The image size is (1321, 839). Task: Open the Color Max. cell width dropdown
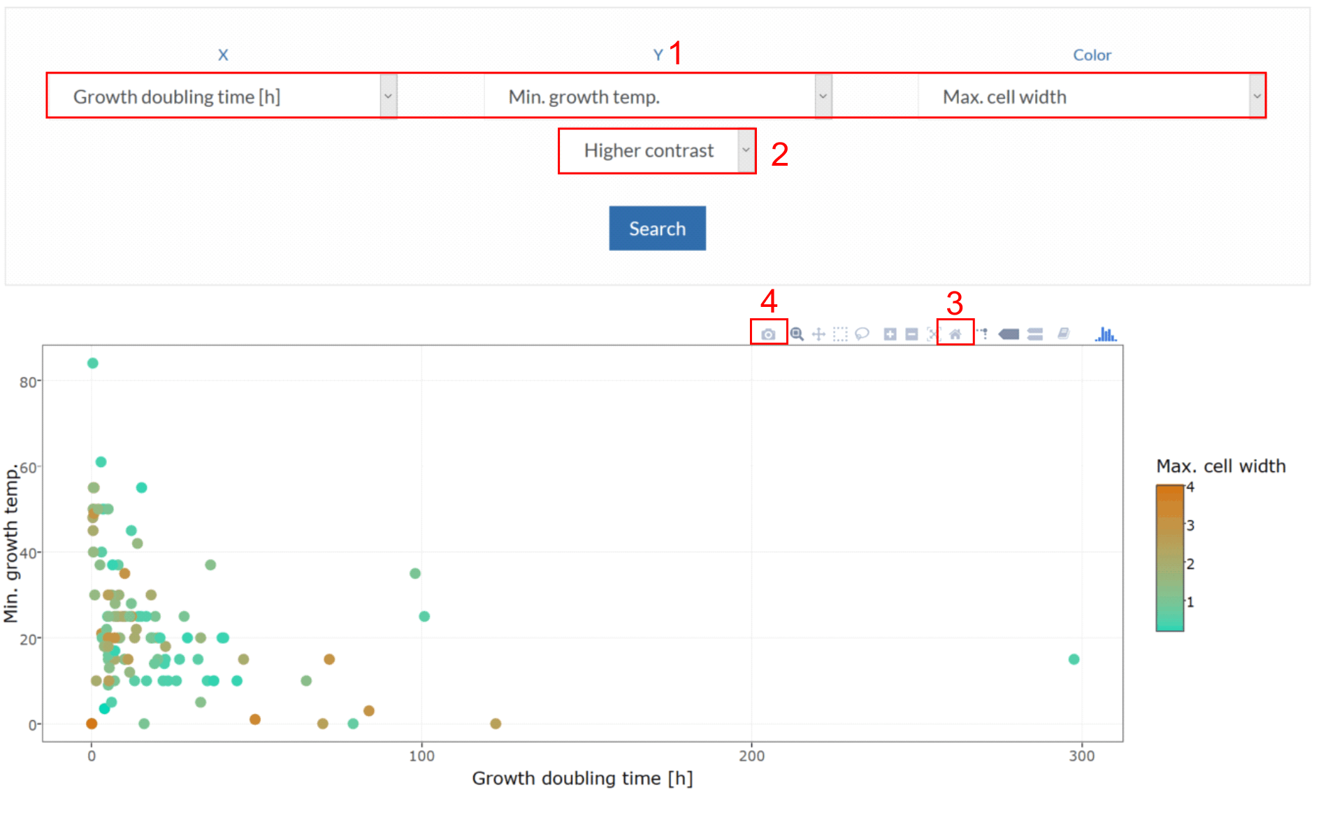click(x=1092, y=96)
